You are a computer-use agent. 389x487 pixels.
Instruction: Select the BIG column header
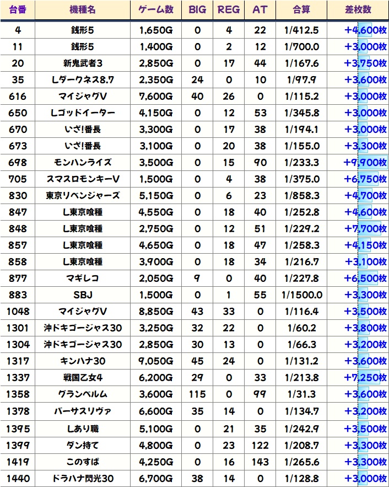click(198, 10)
